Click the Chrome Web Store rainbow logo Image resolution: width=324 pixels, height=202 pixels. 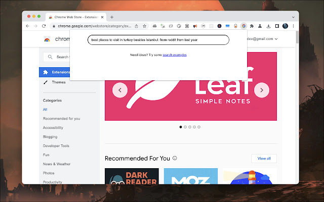coord(47,39)
